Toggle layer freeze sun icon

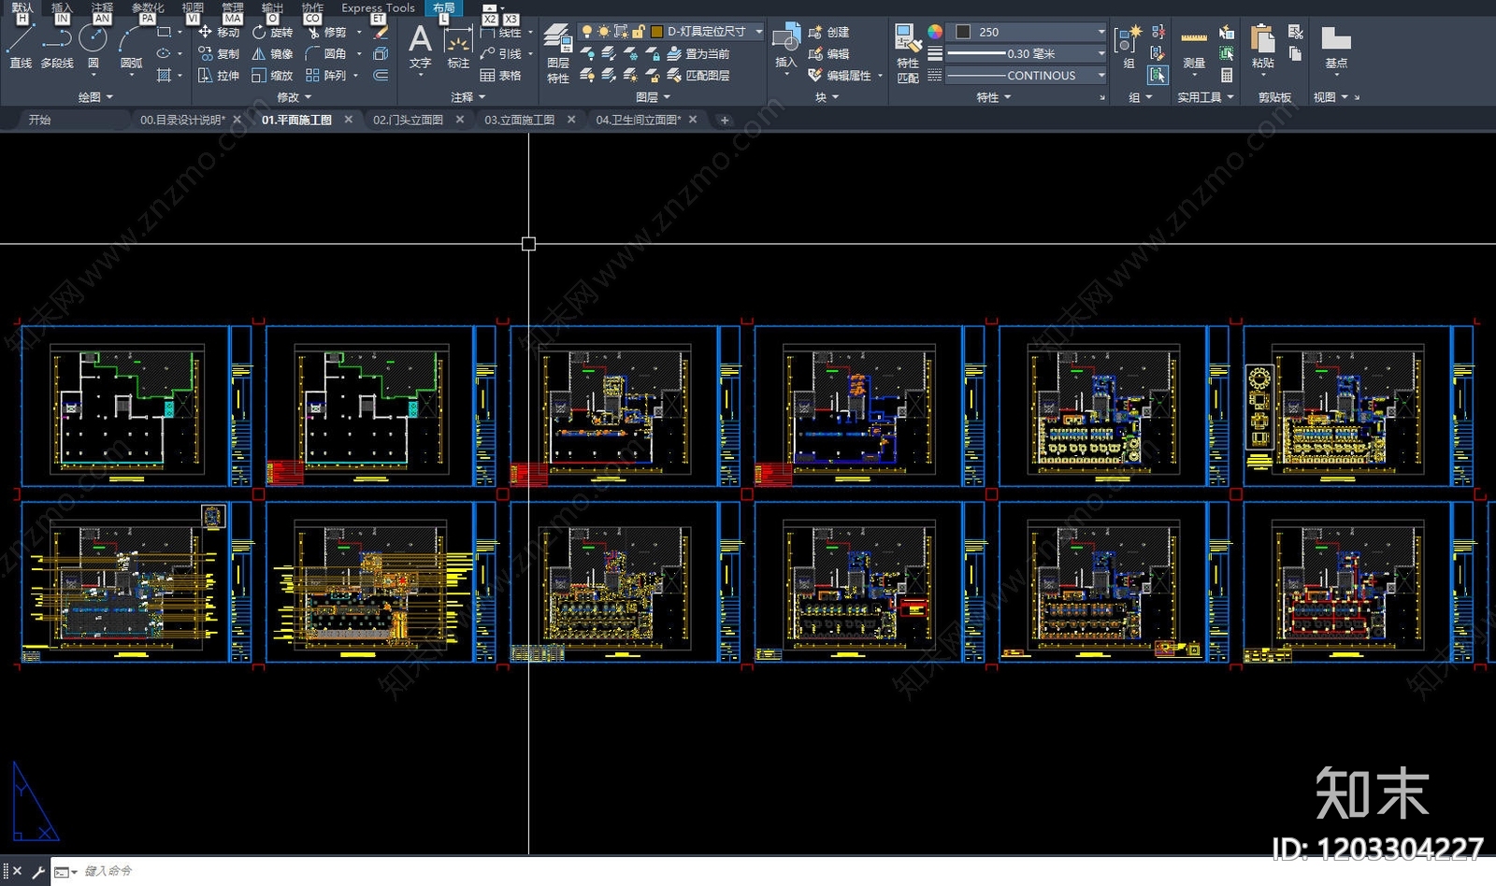click(x=604, y=32)
